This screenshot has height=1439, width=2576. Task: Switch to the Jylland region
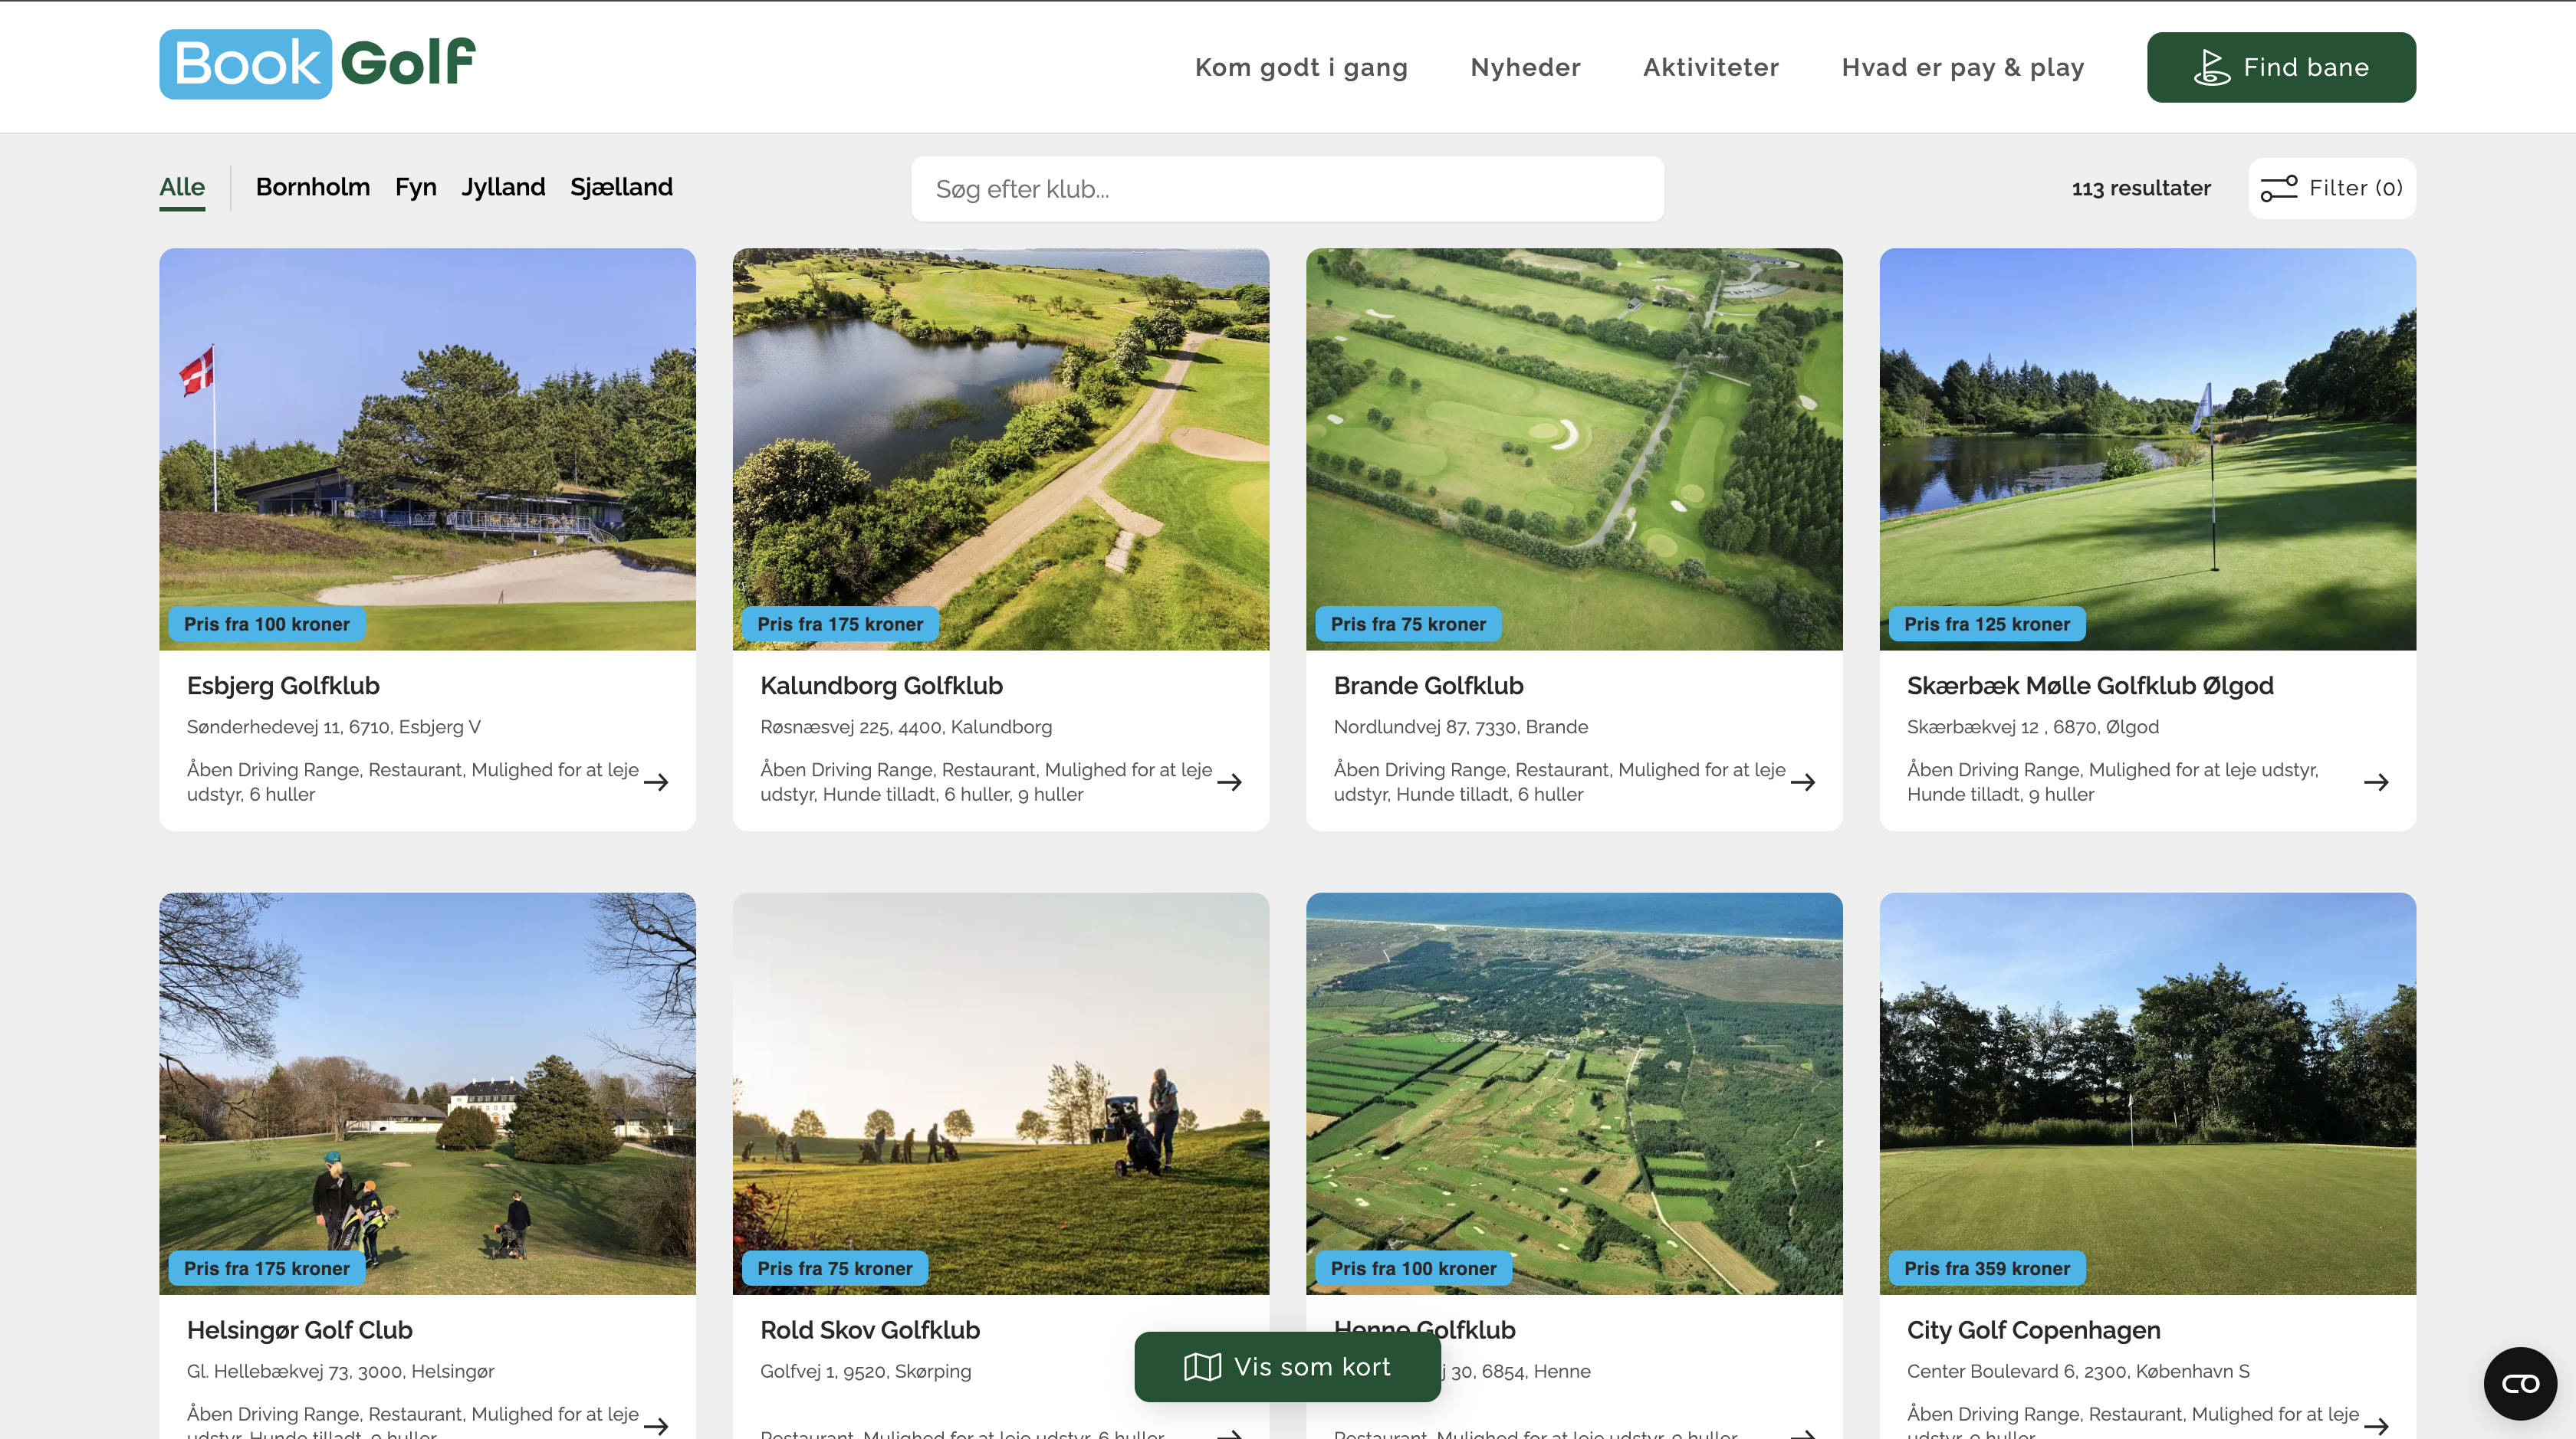(x=503, y=187)
